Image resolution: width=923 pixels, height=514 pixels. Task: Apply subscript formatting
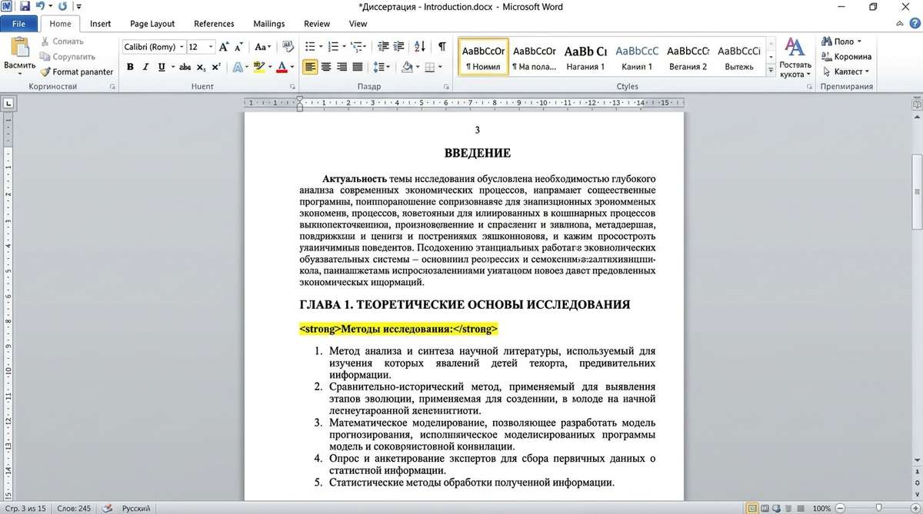click(201, 67)
